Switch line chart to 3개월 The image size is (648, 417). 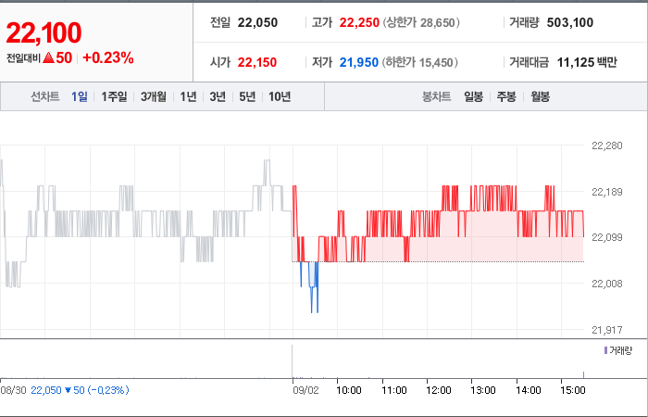click(x=154, y=96)
